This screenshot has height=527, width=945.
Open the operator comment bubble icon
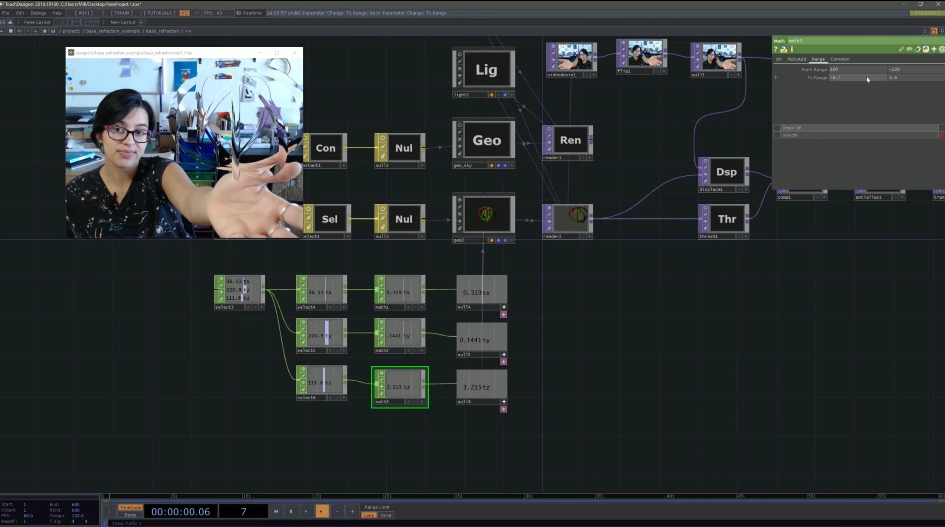[x=909, y=49]
